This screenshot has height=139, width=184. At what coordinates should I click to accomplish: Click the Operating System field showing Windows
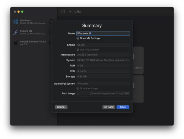click(x=103, y=84)
